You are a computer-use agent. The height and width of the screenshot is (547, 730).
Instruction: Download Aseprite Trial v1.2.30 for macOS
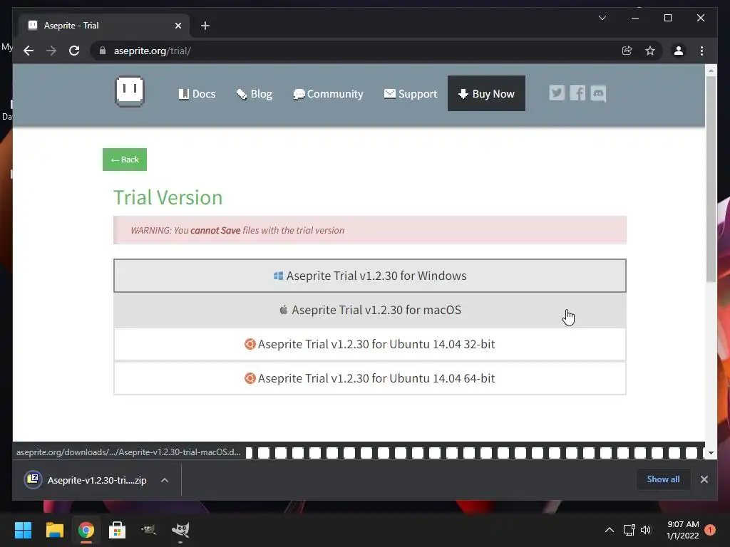(370, 311)
